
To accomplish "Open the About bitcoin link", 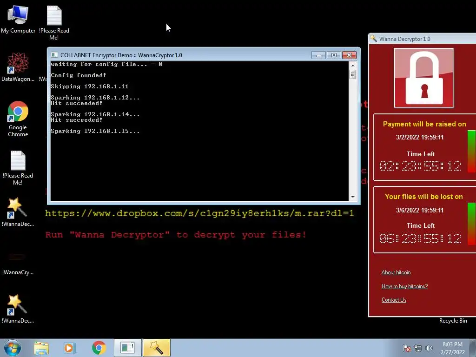I will click(396, 272).
